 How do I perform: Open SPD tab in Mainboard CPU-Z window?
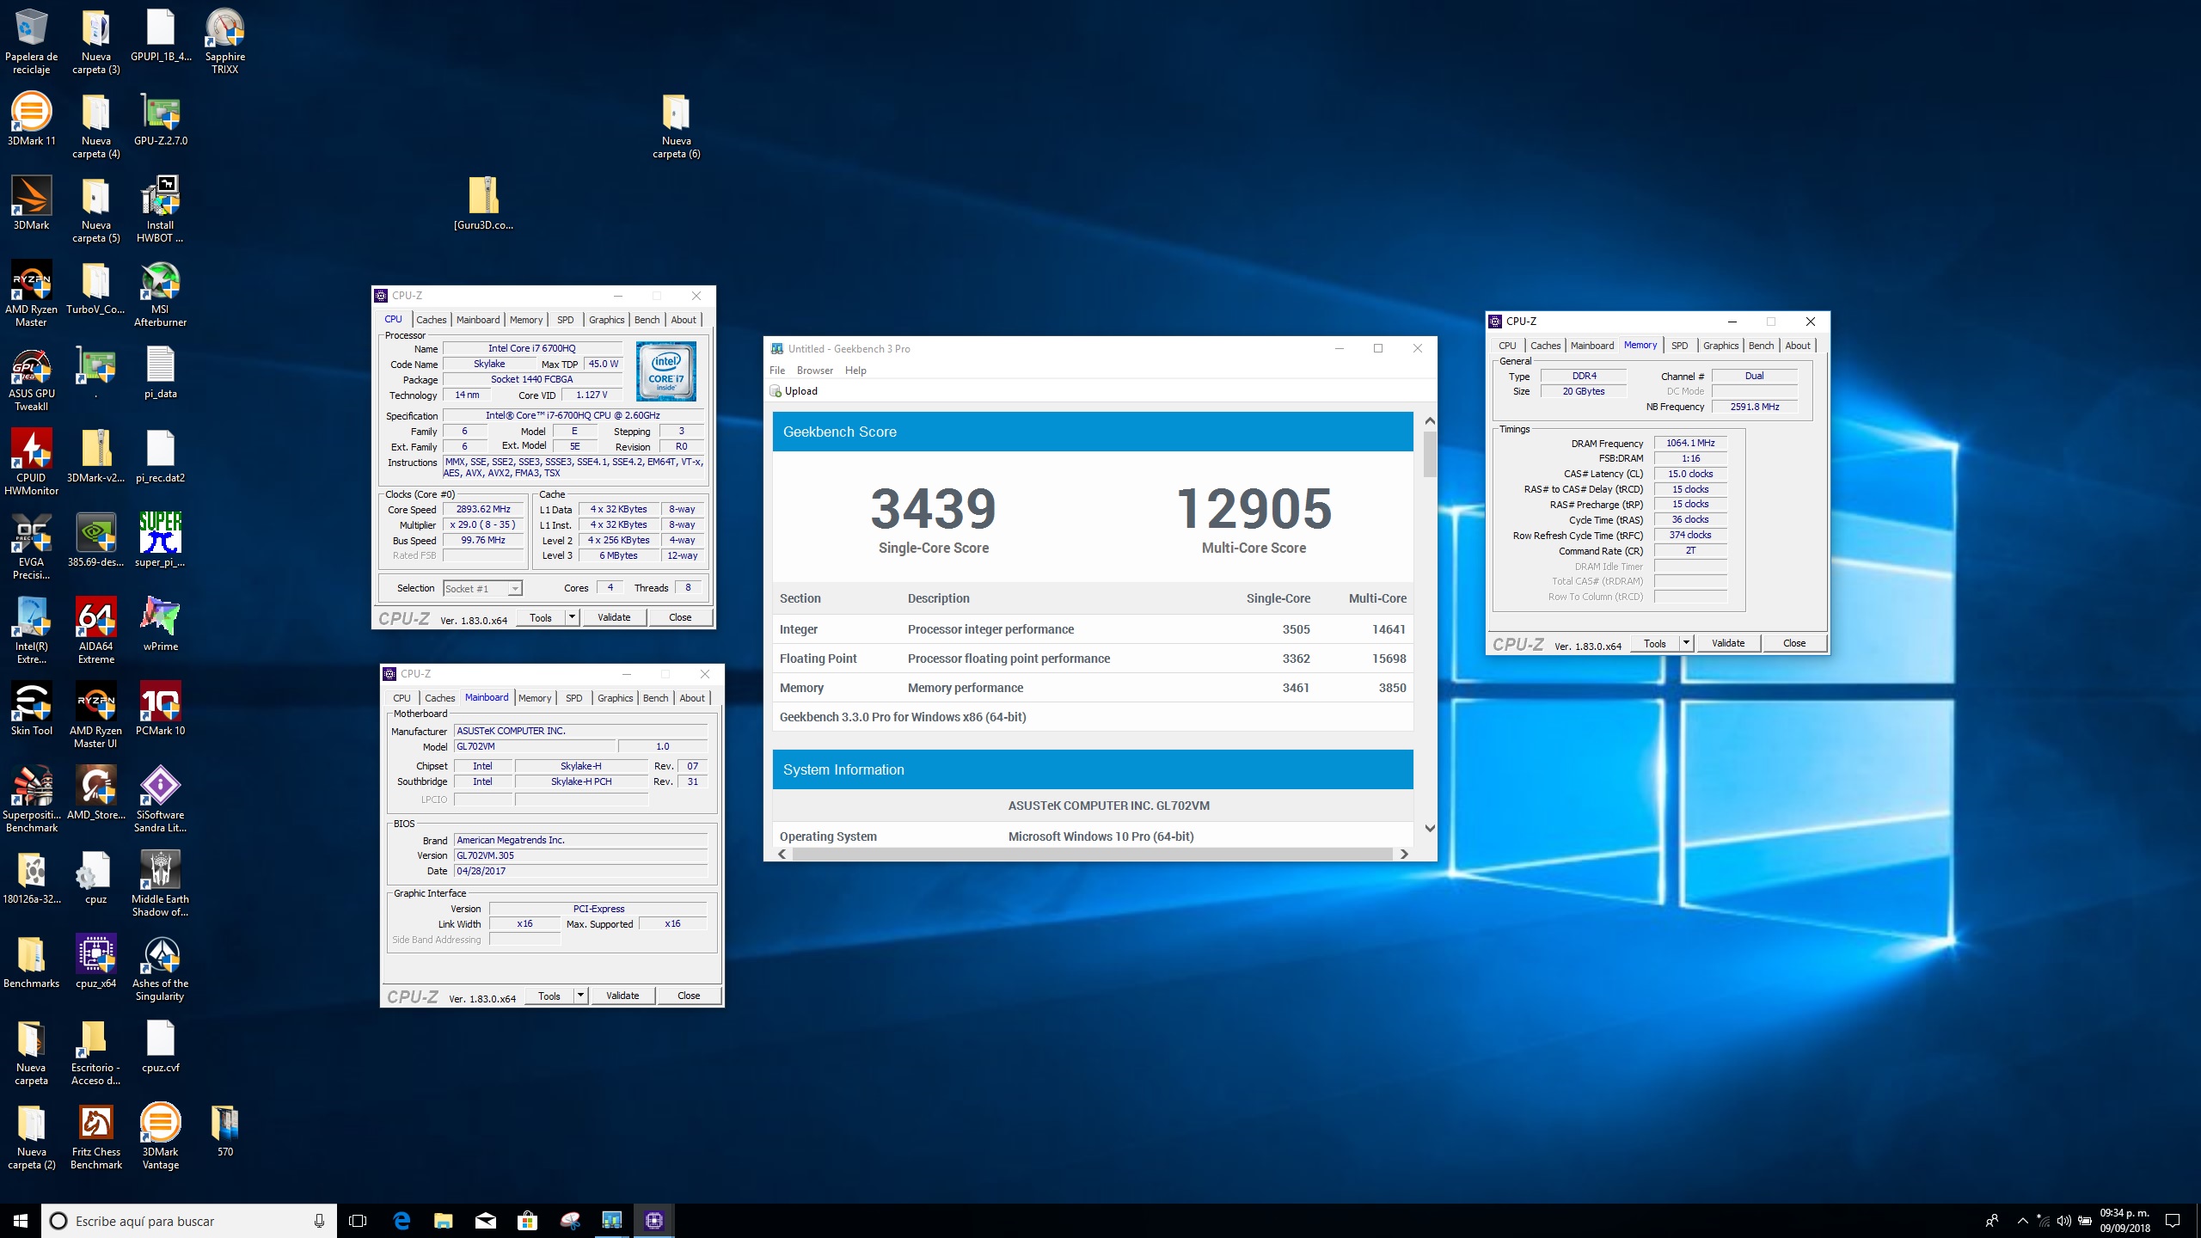pyautogui.click(x=573, y=698)
